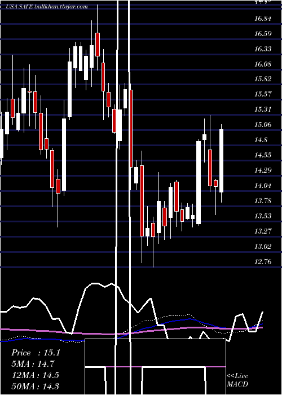
Task: Select the 13.27 price axis label
Action: pyautogui.click(x=263, y=231)
